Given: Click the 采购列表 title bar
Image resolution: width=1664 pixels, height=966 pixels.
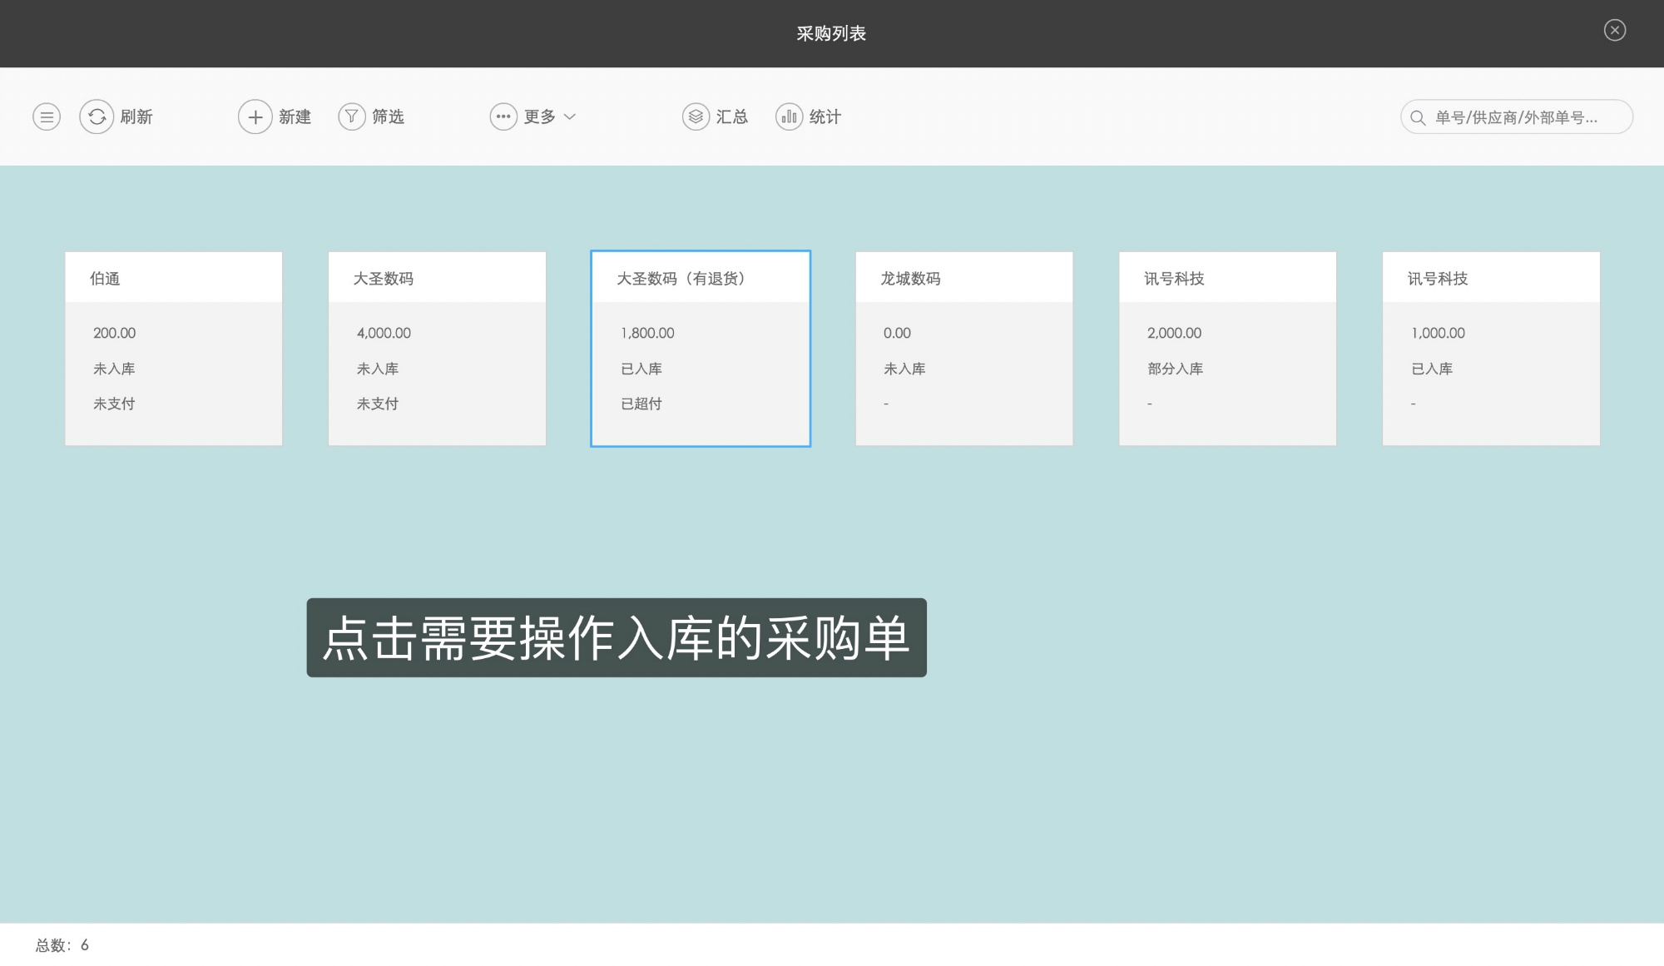Looking at the screenshot, I should point(831,33).
